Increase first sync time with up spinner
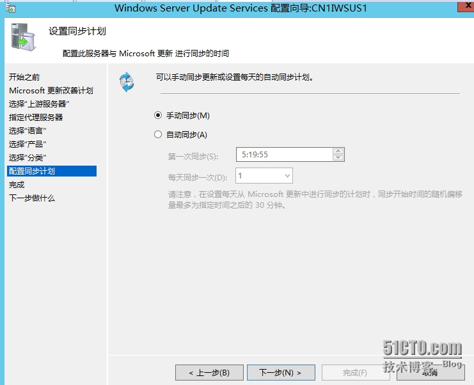This screenshot has height=385, width=474. click(338, 151)
